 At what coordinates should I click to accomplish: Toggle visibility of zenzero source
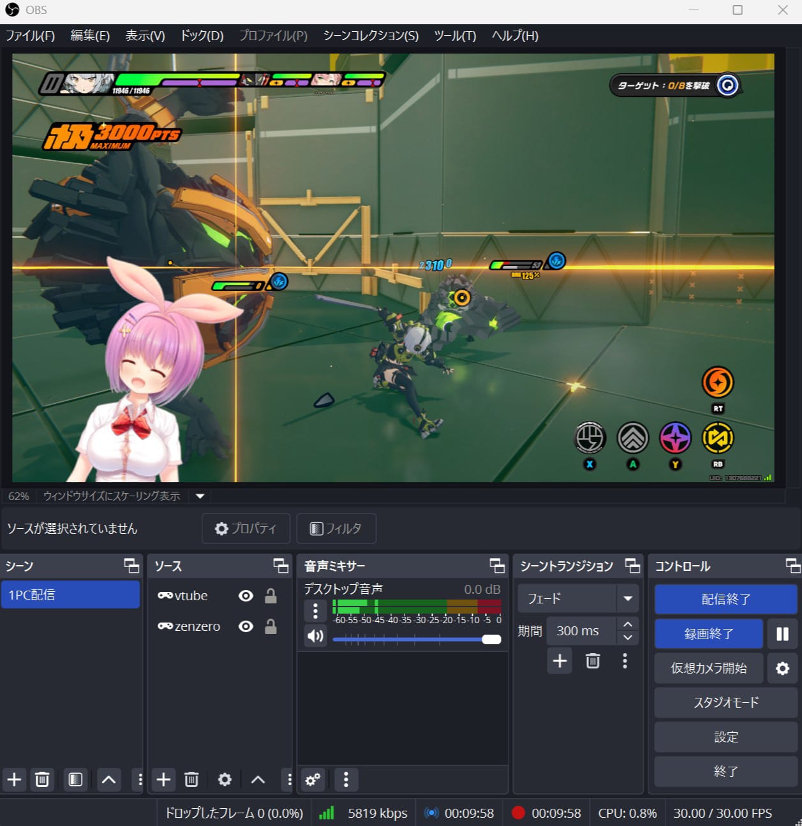click(246, 626)
